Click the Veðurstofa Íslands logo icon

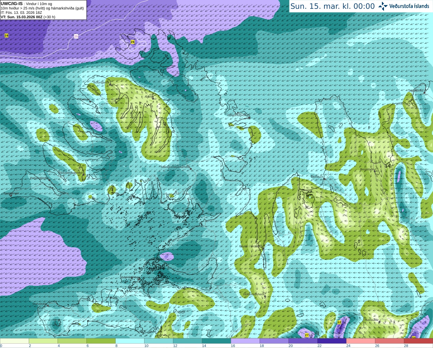383,6
